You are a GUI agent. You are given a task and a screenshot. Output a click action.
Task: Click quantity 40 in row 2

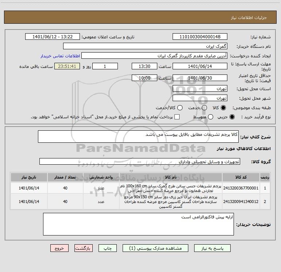[65, 202]
